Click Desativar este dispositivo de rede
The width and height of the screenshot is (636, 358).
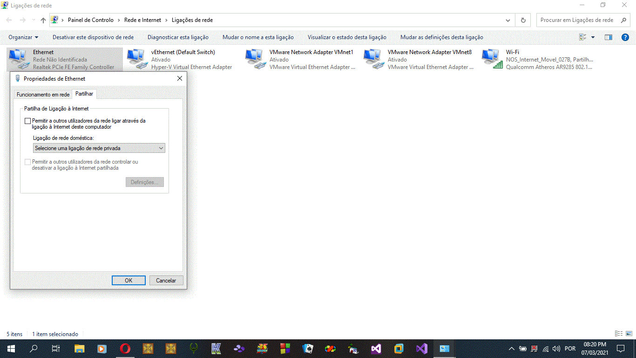[x=93, y=37]
